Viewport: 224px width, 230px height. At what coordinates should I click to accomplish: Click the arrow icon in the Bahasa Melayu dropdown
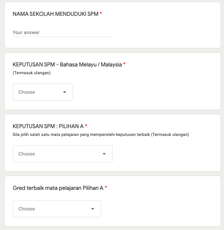pos(65,92)
